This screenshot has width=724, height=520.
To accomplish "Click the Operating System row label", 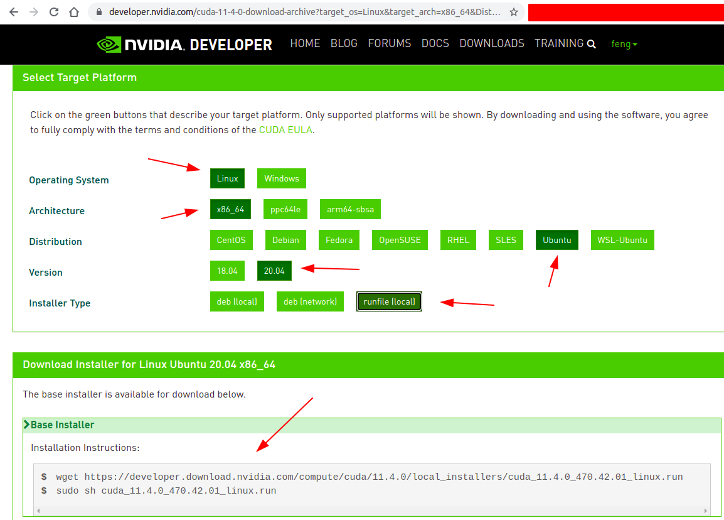I will pyautogui.click(x=69, y=180).
